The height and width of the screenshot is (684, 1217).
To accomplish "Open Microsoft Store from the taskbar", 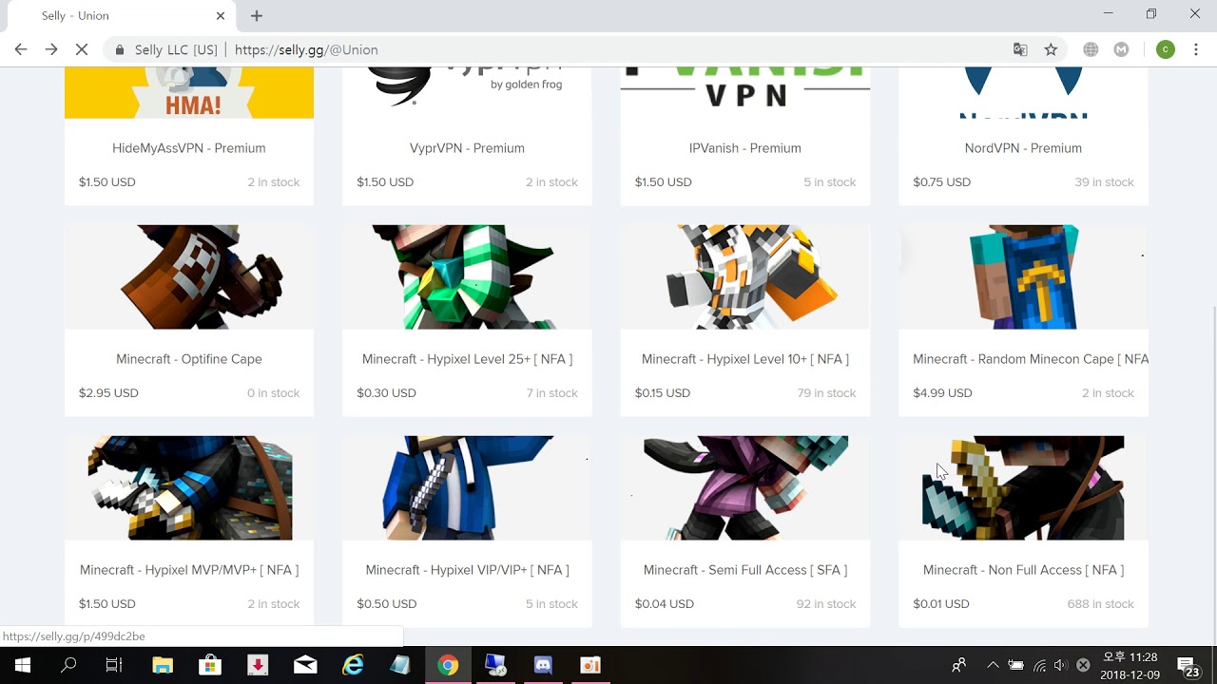I will pos(210,665).
